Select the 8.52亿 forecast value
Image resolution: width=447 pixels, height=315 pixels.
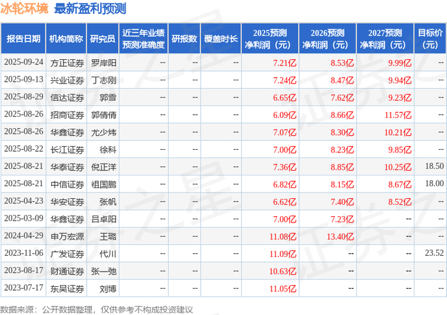[x=400, y=201]
